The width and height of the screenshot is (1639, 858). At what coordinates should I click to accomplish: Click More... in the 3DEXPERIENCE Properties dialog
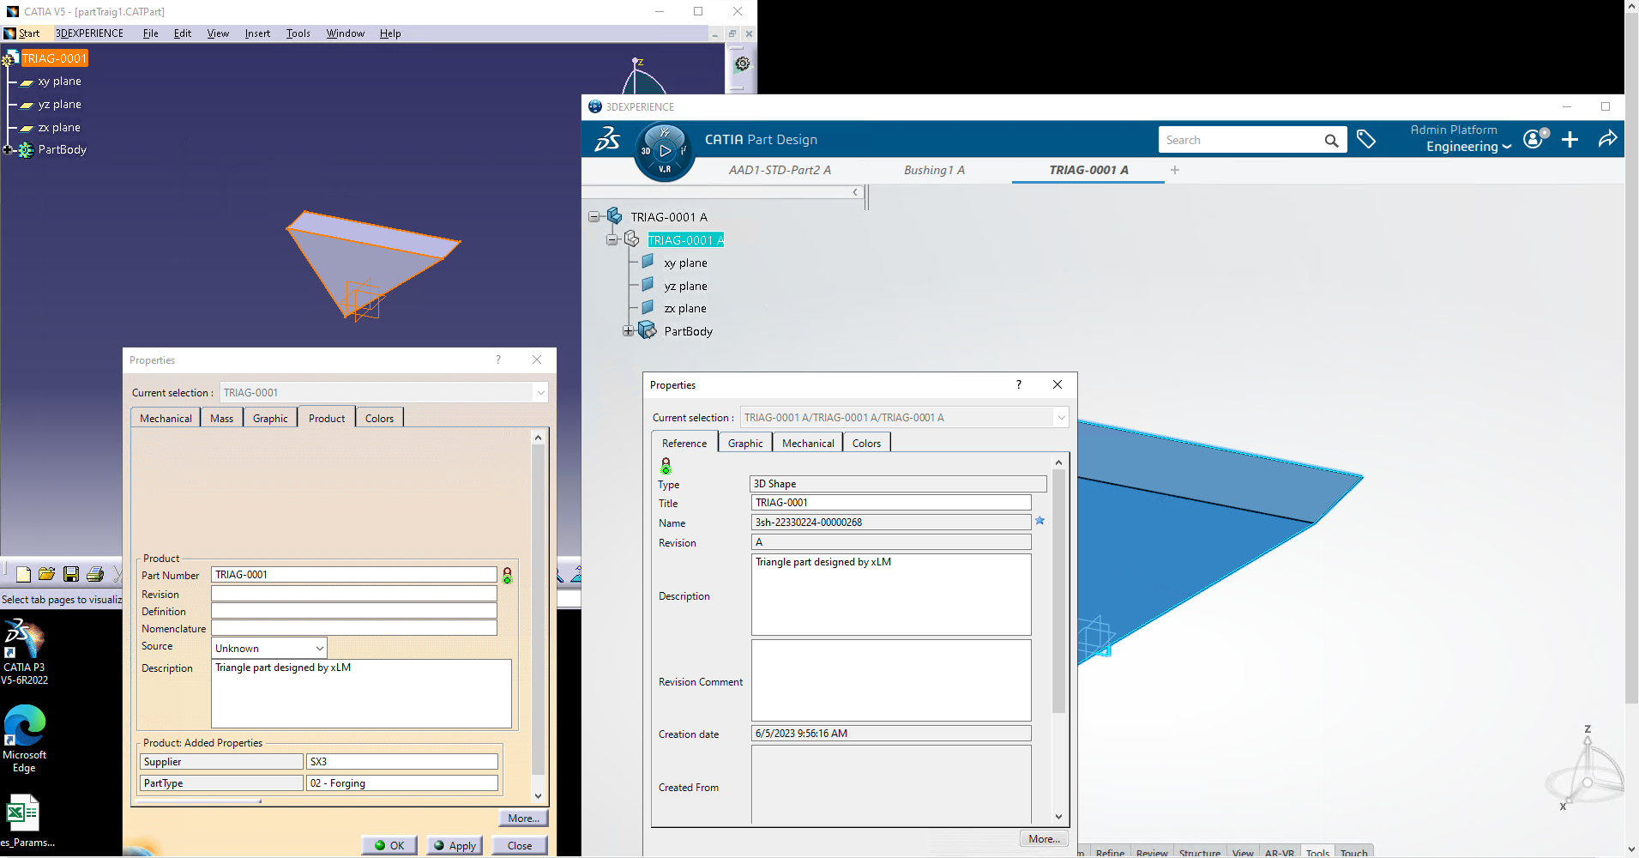pos(1044,838)
